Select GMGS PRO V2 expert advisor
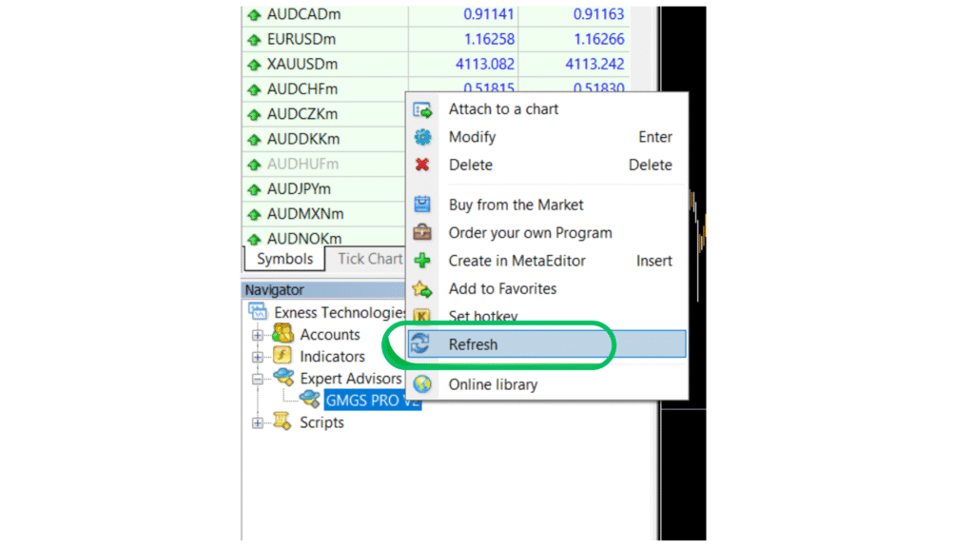This screenshot has height=547, width=974. coord(371,400)
